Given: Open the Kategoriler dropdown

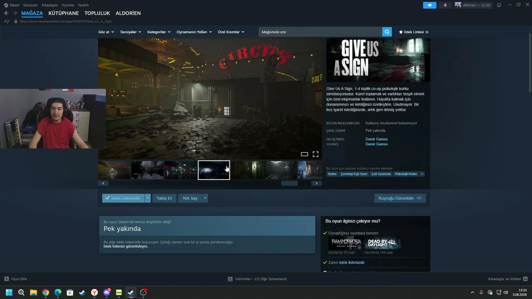Looking at the screenshot, I should click(x=159, y=32).
